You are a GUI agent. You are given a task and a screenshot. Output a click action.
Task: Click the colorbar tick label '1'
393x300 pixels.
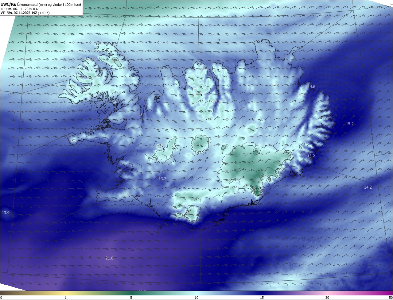coord(66,298)
